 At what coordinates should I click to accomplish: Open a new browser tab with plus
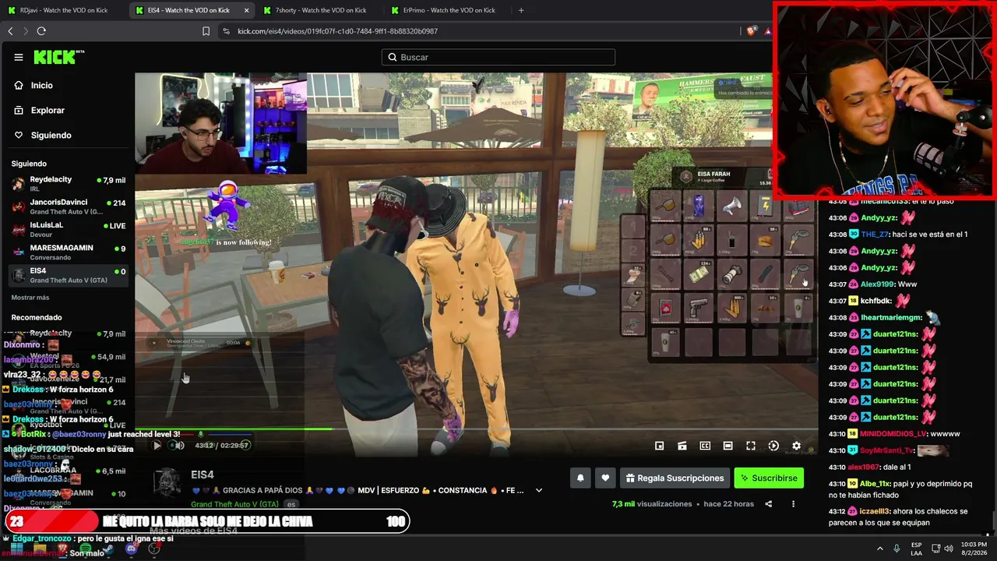tap(521, 10)
